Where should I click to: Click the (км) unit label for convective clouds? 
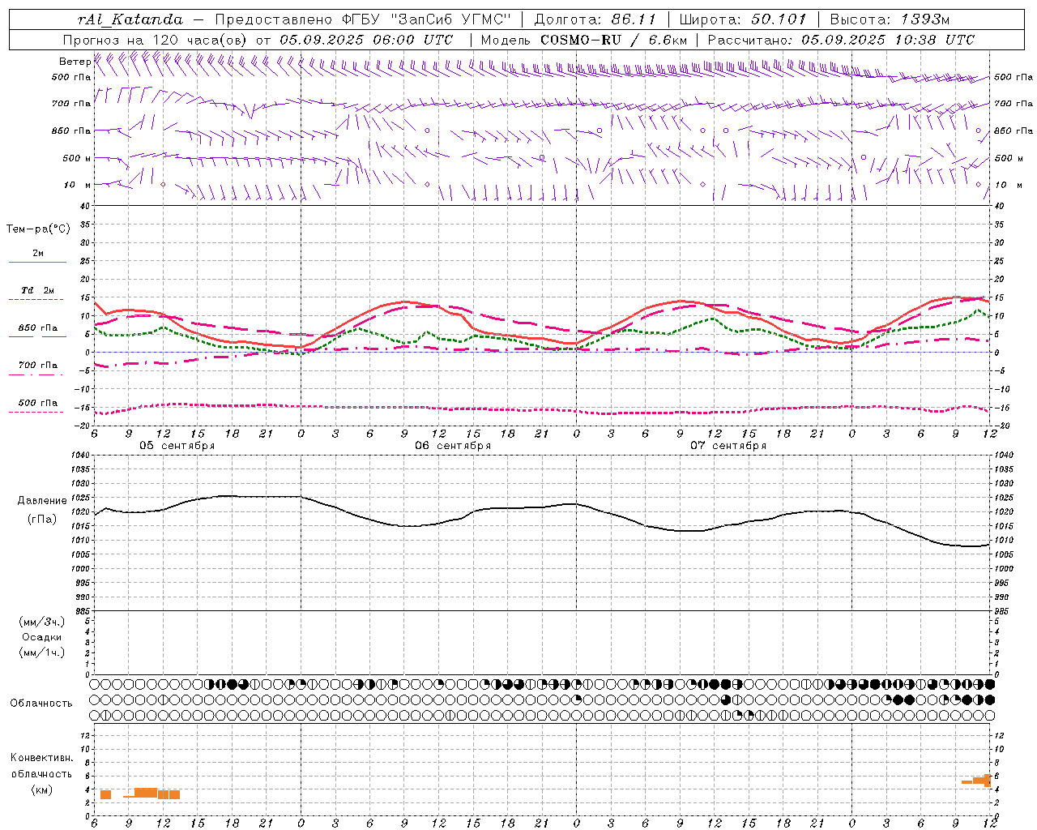[x=42, y=790]
